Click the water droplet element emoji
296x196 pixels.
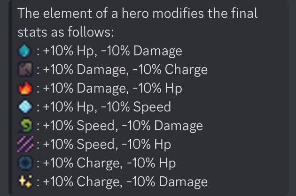click(25, 51)
